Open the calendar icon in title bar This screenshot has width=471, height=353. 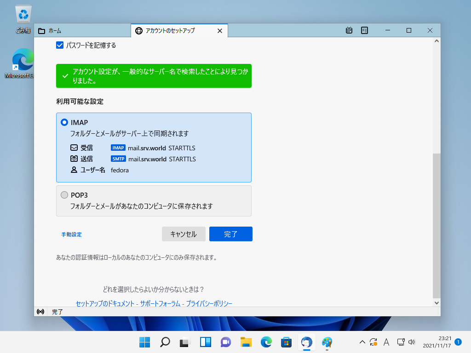point(349,30)
